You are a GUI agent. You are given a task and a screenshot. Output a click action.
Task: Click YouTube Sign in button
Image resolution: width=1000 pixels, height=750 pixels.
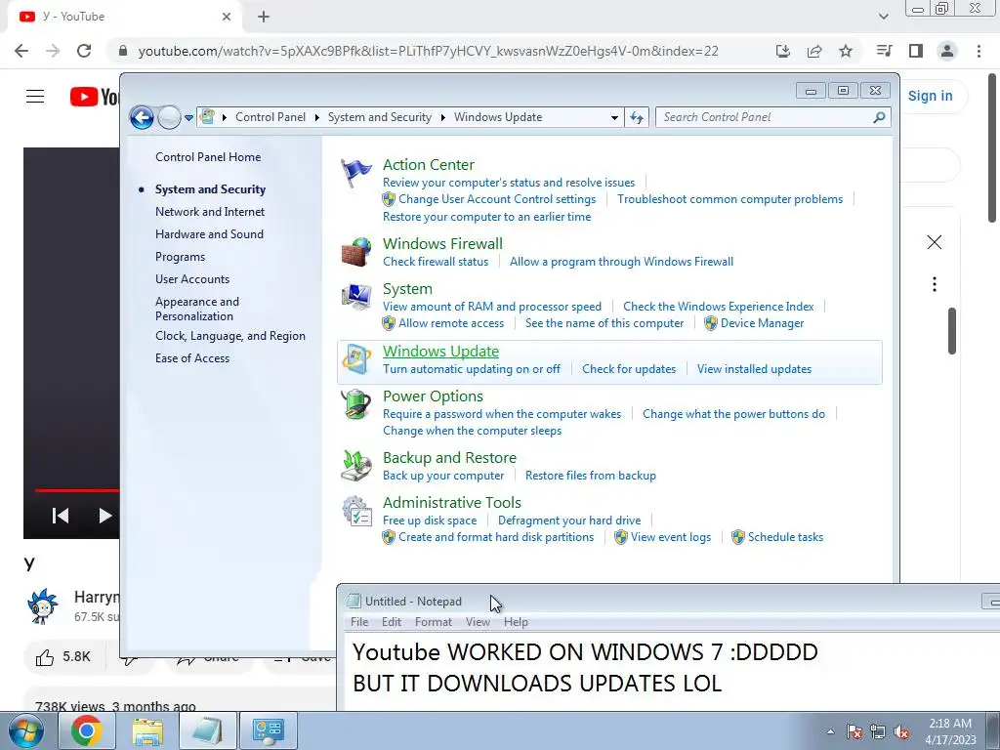(930, 96)
